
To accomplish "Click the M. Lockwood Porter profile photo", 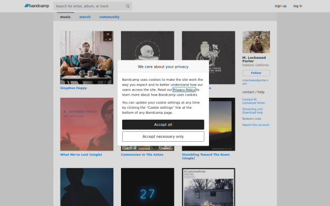I will point(256,42).
